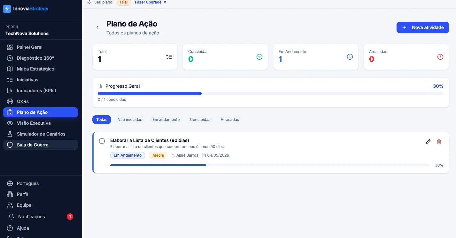Click the InnoviaStrategy lightning logo icon

coord(7,9)
